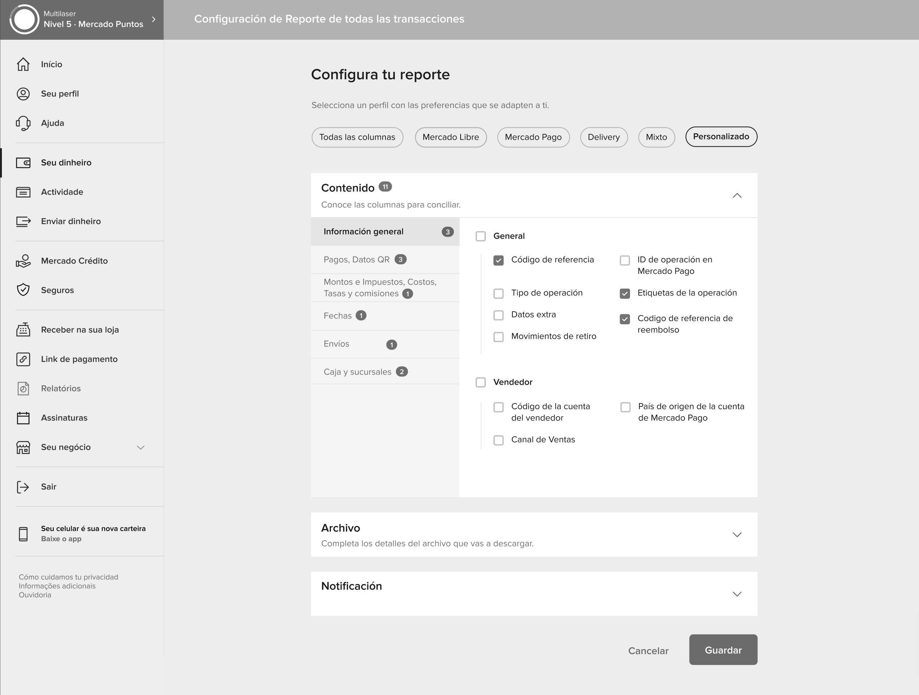Collapse the Contenido section
Image resolution: width=919 pixels, height=695 pixels.
coord(737,196)
